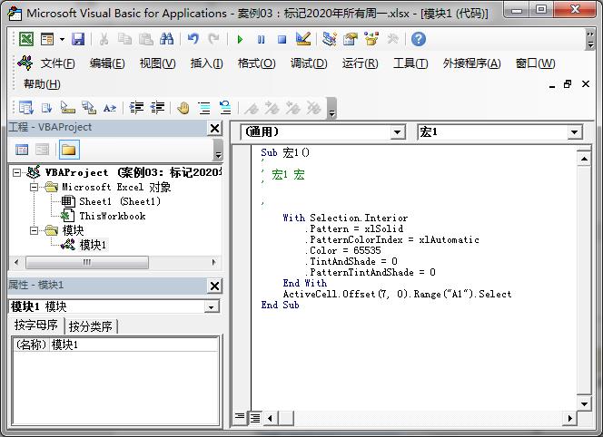Open the 运行(R) menu
This screenshot has width=603, height=437.
[x=361, y=63]
